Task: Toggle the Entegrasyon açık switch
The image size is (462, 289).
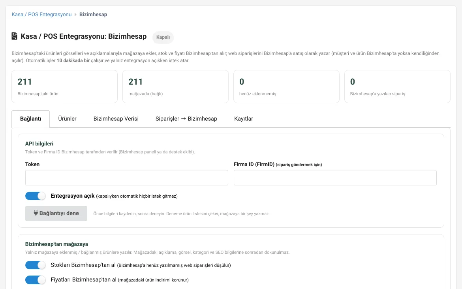Action: pos(36,196)
